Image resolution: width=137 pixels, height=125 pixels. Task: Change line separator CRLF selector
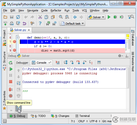point(83,121)
